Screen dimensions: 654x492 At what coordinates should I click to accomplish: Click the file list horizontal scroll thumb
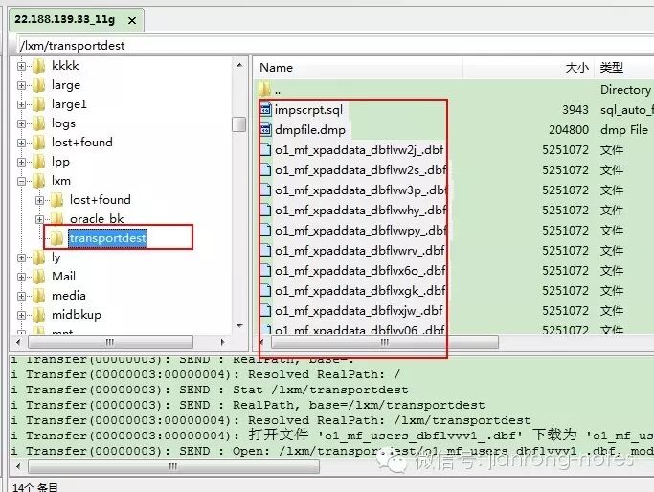385,342
